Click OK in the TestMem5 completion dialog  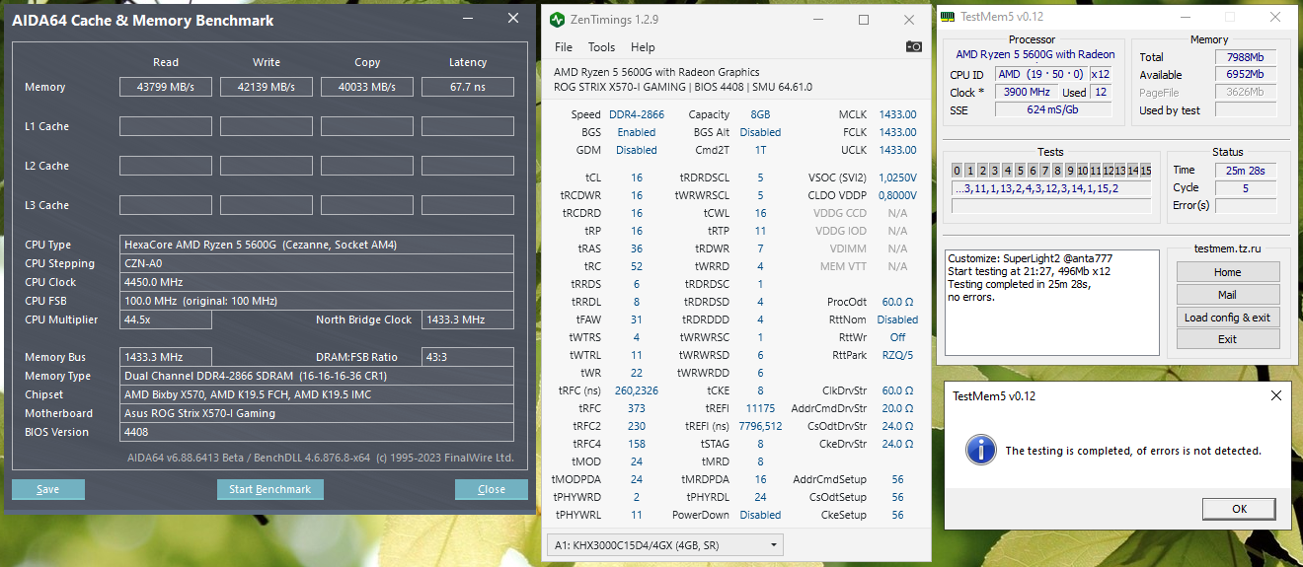click(x=1239, y=509)
